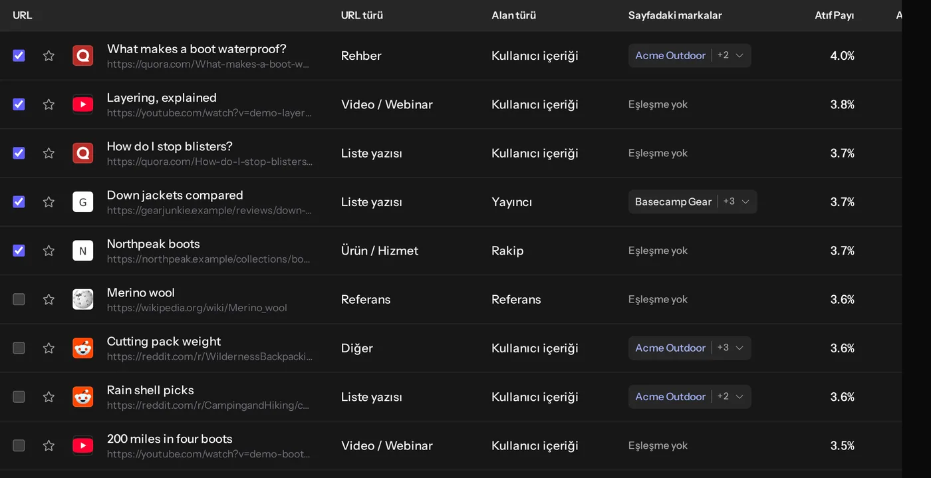Star the 'Rain shell picks' row
This screenshot has width=931, height=478.
[x=49, y=397]
